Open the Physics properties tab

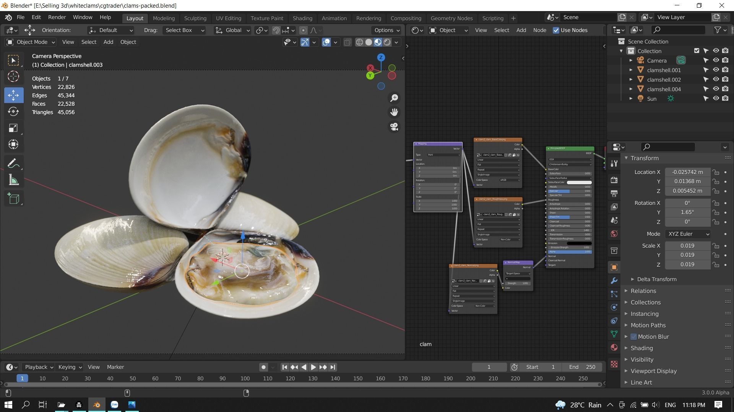click(614, 307)
